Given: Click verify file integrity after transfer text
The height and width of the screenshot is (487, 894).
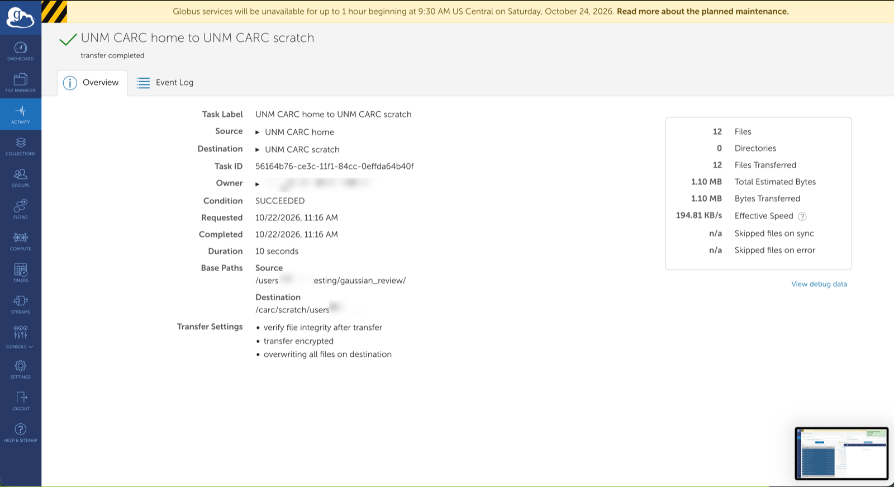Looking at the screenshot, I should pyautogui.click(x=323, y=328).
